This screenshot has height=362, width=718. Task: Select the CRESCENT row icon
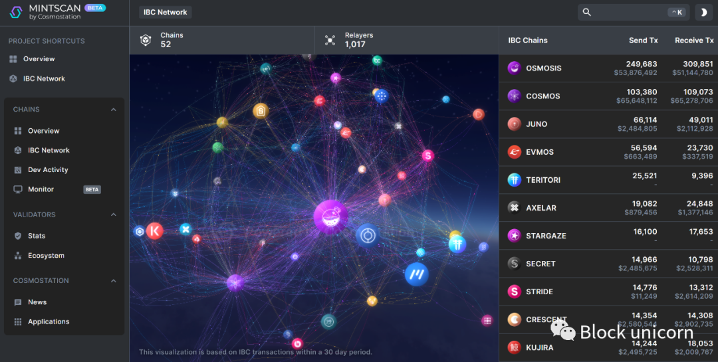pyautogui.click(x=514, y=319)
